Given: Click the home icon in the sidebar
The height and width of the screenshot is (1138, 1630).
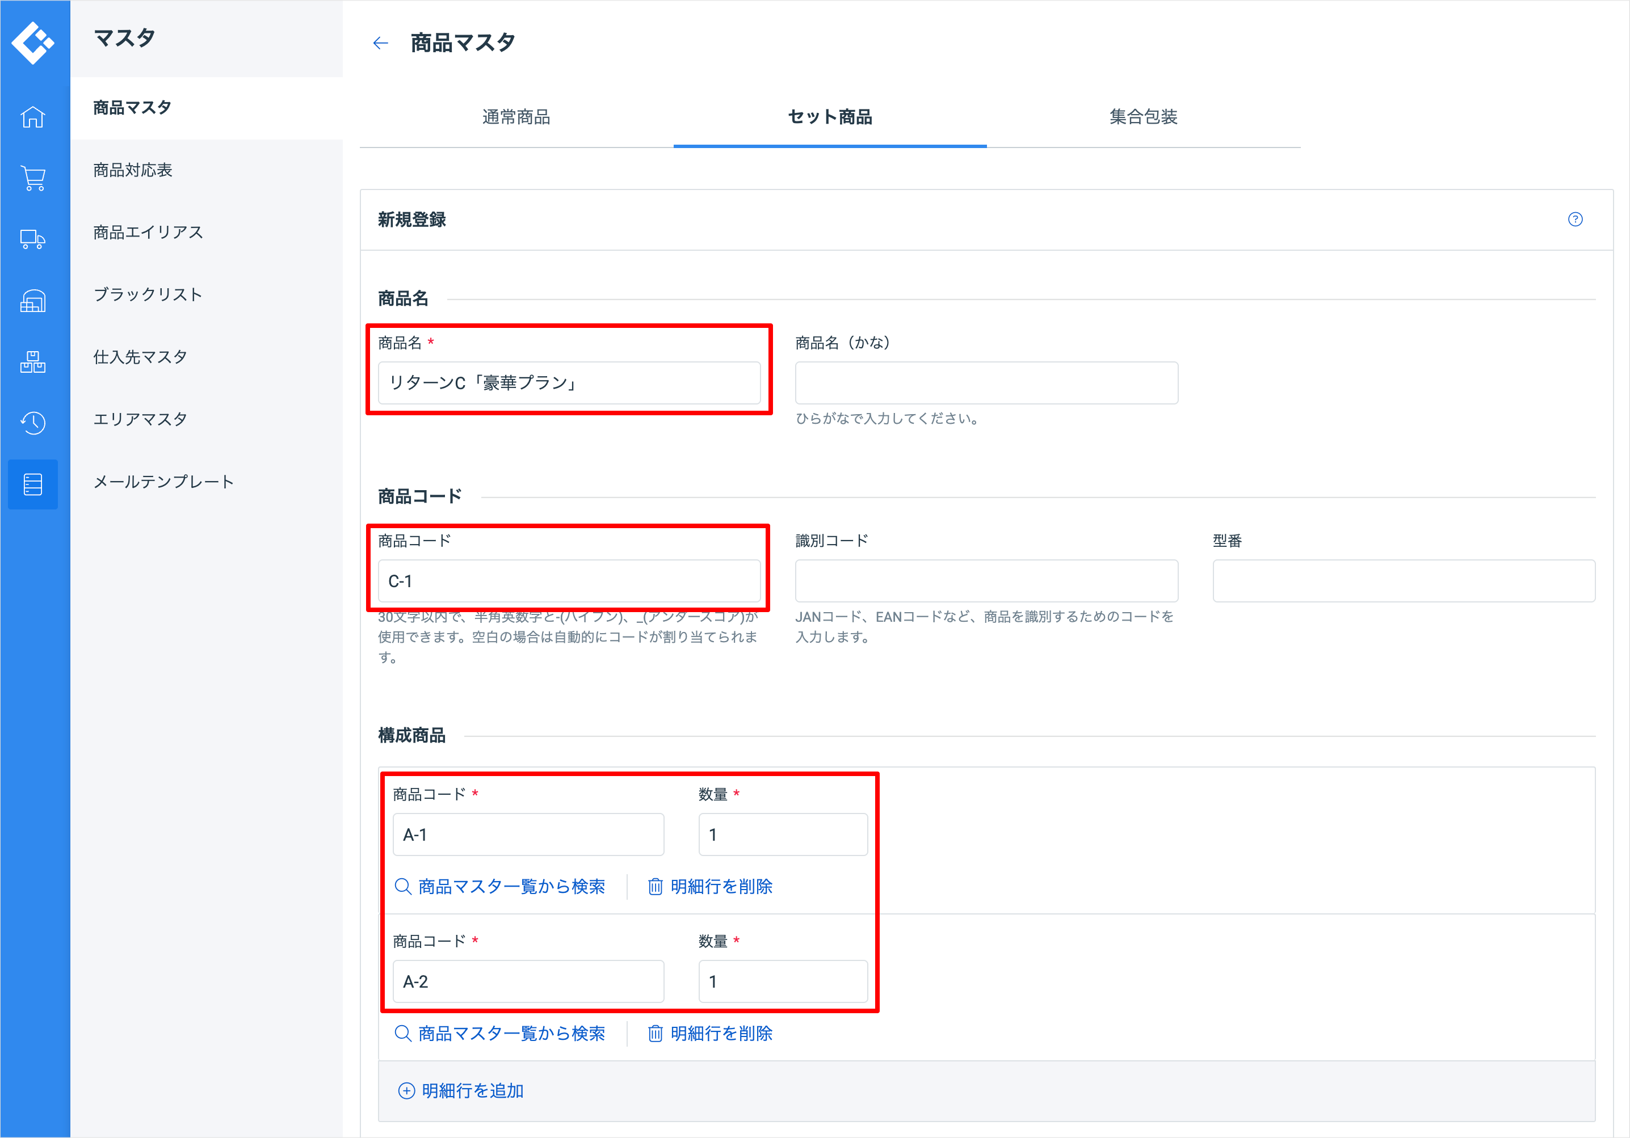Looking at the screenshot, I should pyautogui.click(x=33, y=117).
